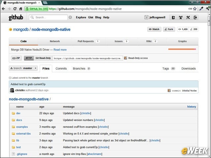Viewport: 211px width, 158px height.
Task: Select the Files subtab
Action: coord(46,68)
